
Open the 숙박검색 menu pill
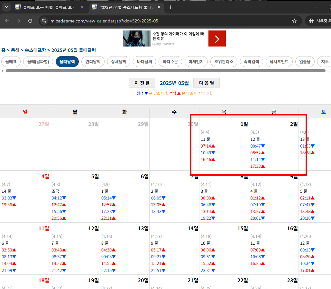pyautogui.click(x=252, y=62)
